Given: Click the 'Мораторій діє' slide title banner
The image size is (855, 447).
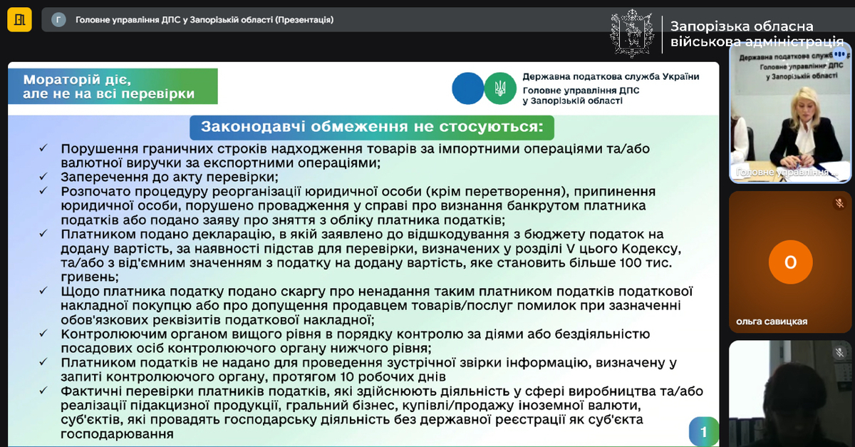Looking at the screenshot, I should 113,86.
